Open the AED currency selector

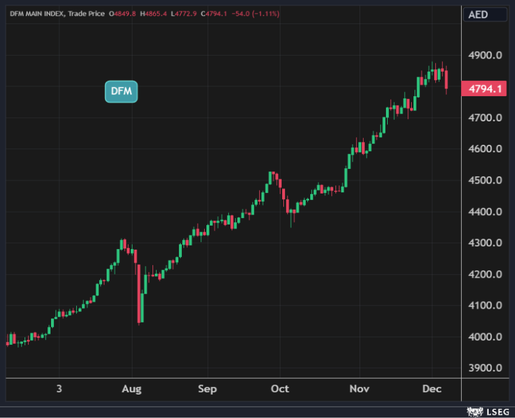484,15
